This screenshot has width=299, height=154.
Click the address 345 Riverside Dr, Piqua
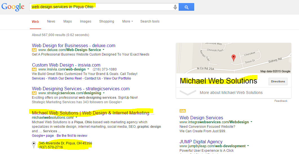click(x=65, y=143)
